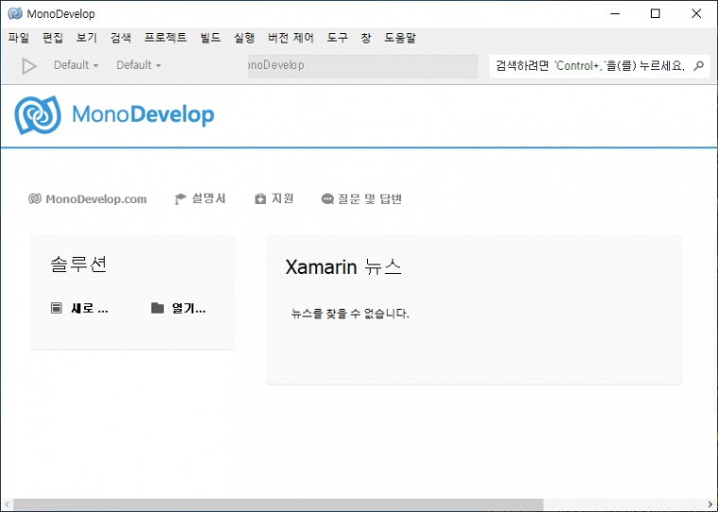Click the Run play button in the toolbar
The height and width of the screenshot is (512, 718).
tap(29, 66)
